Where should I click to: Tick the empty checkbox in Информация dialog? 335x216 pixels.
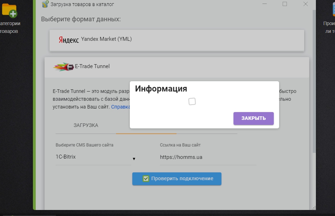click(x=192, y=101)
